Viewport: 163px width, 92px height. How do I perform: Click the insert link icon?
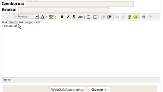pos(117,17)
